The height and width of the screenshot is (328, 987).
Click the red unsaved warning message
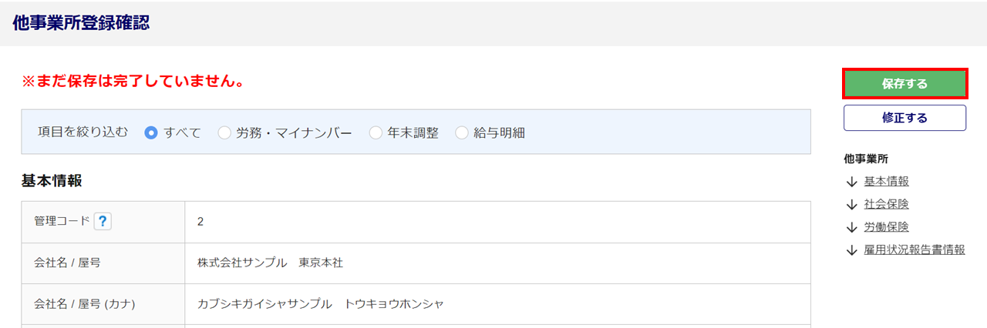(133, 81)
